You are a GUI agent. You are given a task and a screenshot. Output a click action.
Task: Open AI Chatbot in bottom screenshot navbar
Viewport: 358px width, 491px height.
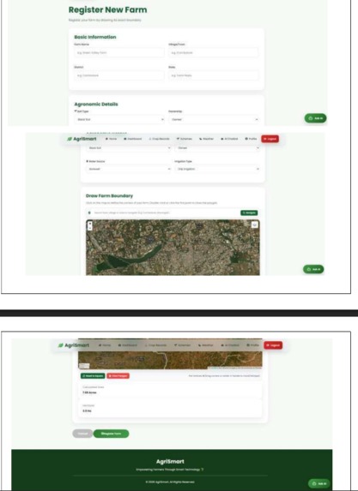tap(230, 345)
